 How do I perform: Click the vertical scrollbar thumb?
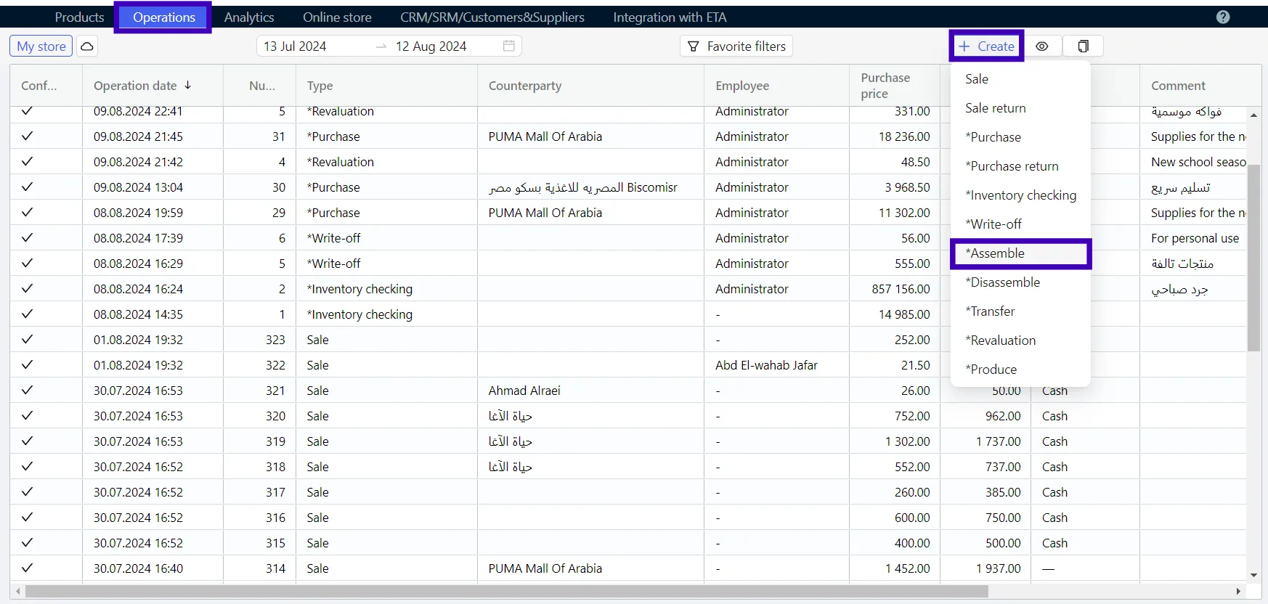point(1254,258)
